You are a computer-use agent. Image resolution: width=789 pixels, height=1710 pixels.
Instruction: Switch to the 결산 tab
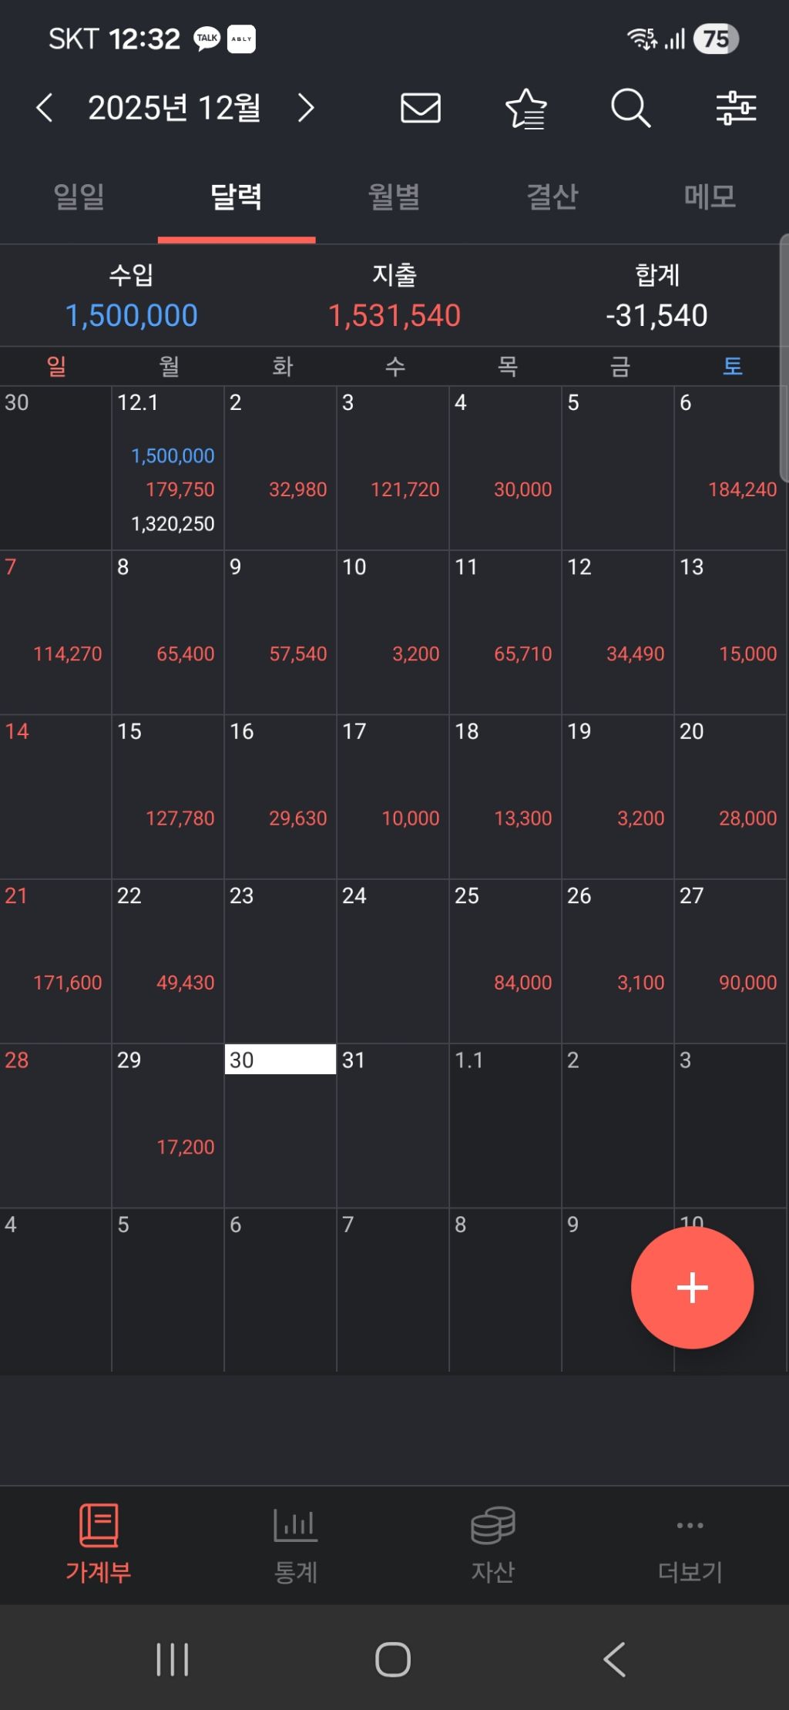(x=552, y=197)
